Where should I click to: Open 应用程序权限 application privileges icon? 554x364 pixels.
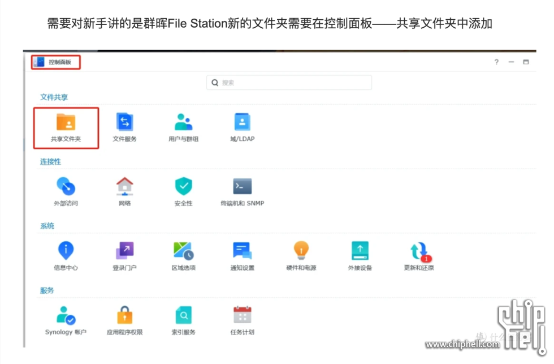(125, 315)
